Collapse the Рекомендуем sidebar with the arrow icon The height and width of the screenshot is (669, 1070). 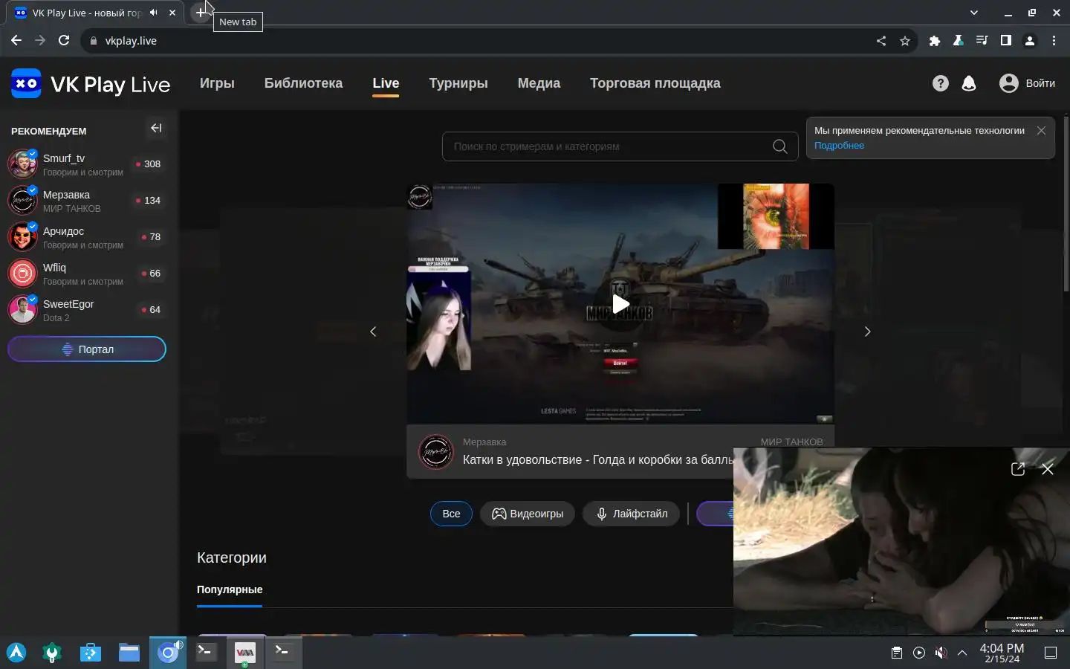pos(156,128)
